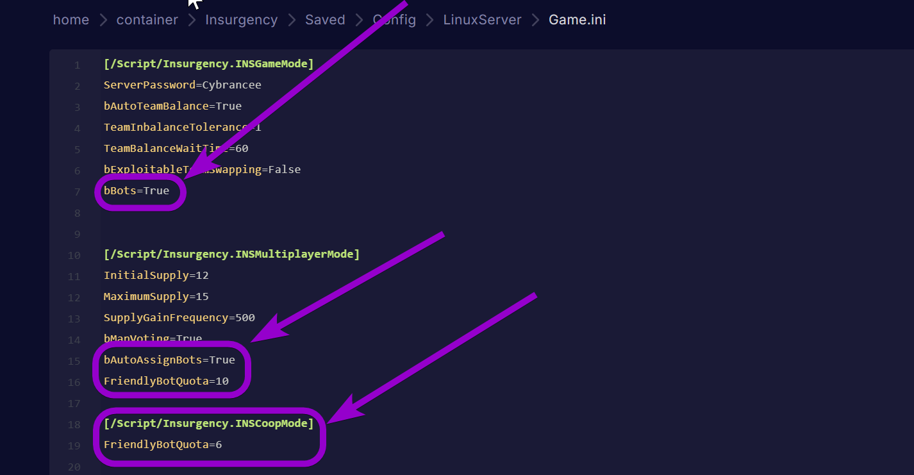The width and height of the screenshot is (914, 475).
Task: Click the [/Script/Insurgency.INSCoopMode] section header
Action: click(208, 423)
